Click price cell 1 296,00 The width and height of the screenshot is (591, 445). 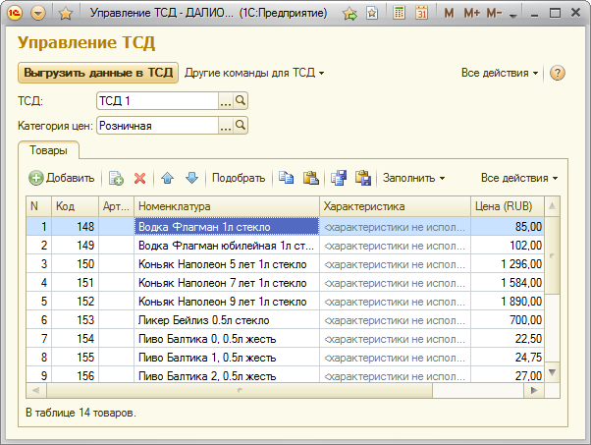coord(508,264)
